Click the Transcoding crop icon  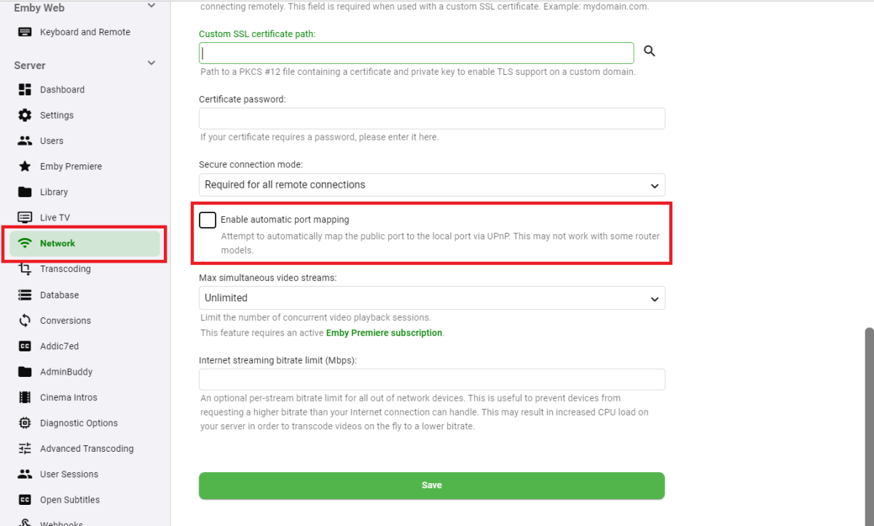(25, 269)
